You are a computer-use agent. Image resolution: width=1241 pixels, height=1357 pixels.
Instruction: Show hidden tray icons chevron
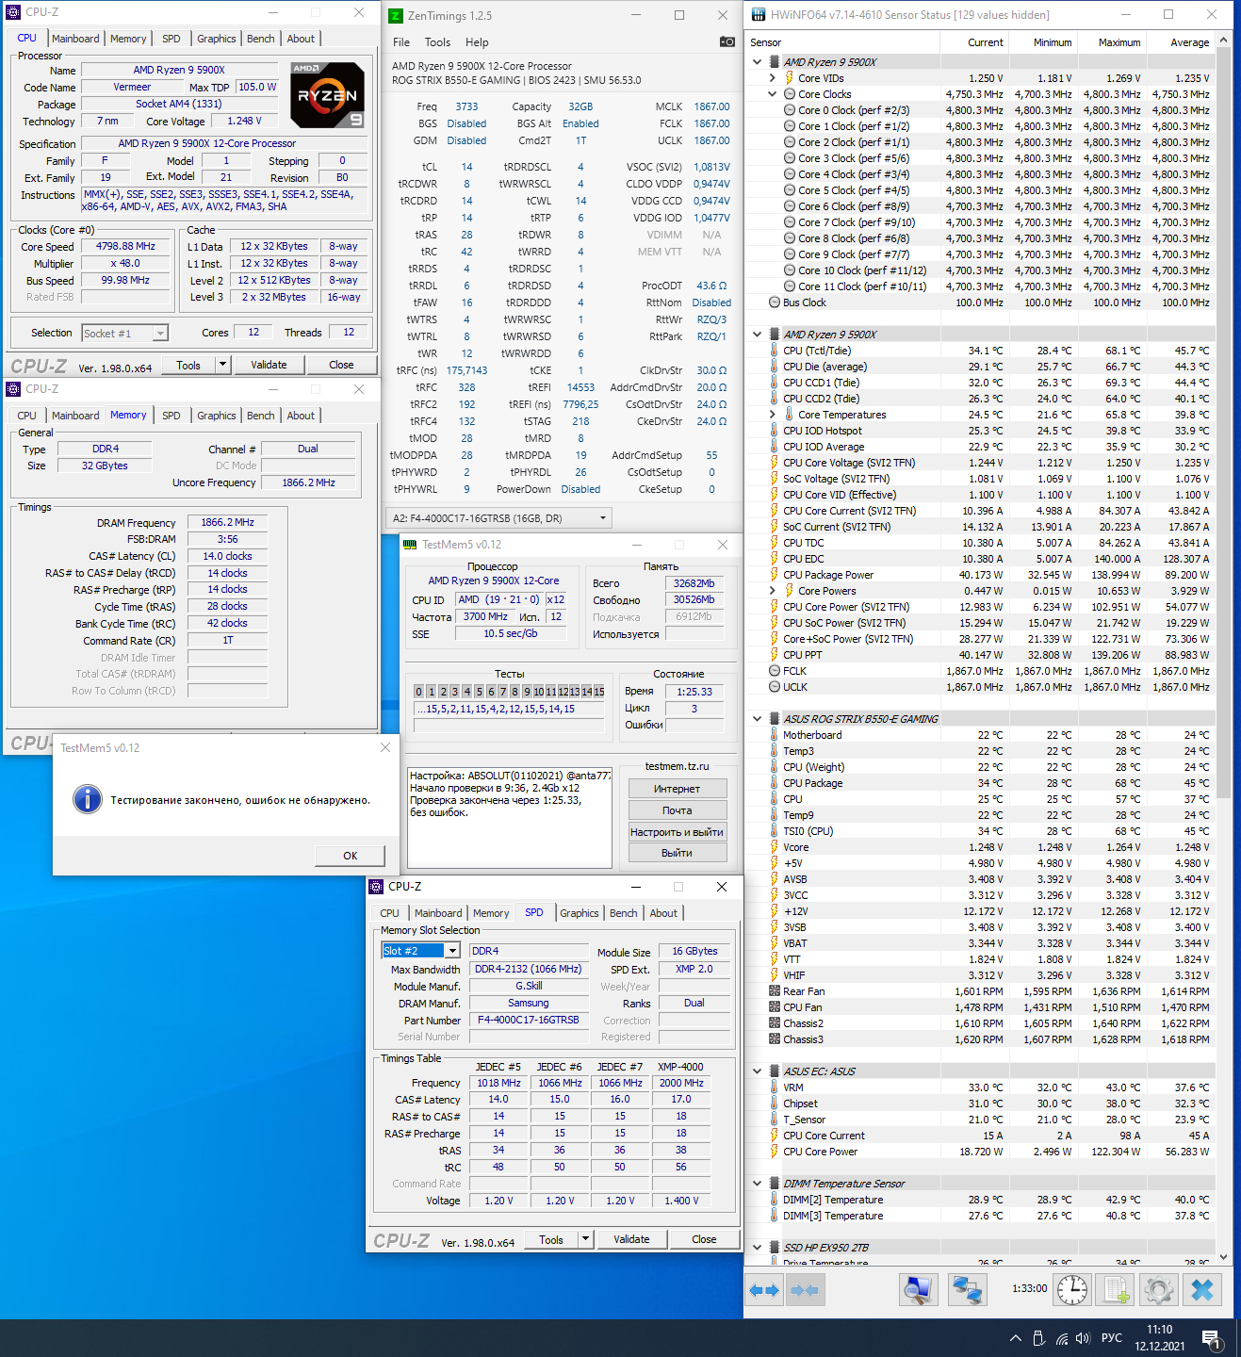coord(1015,1338)
